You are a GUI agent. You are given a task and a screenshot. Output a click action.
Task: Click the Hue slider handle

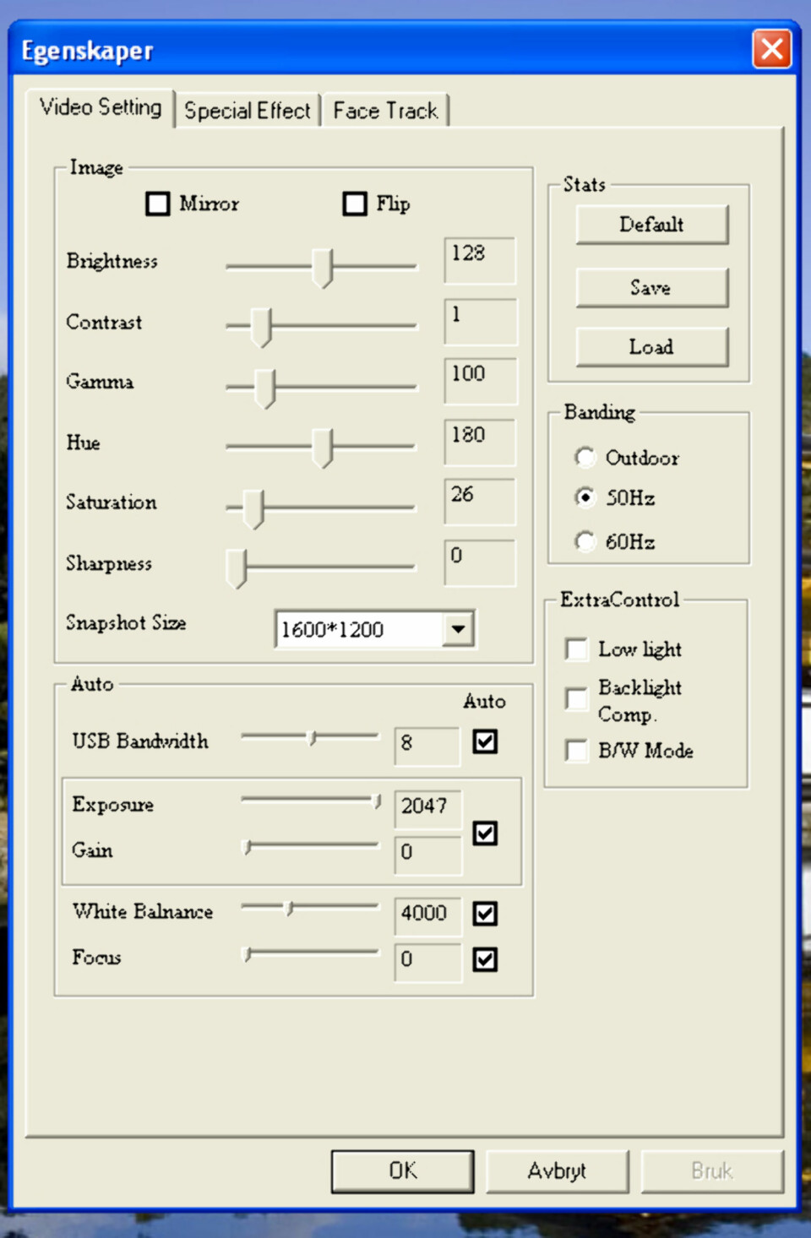(x=323, y=448)
